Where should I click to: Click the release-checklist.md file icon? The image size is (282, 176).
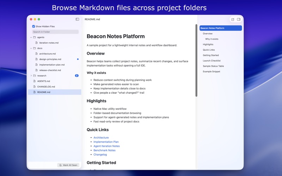coord(37,70)
